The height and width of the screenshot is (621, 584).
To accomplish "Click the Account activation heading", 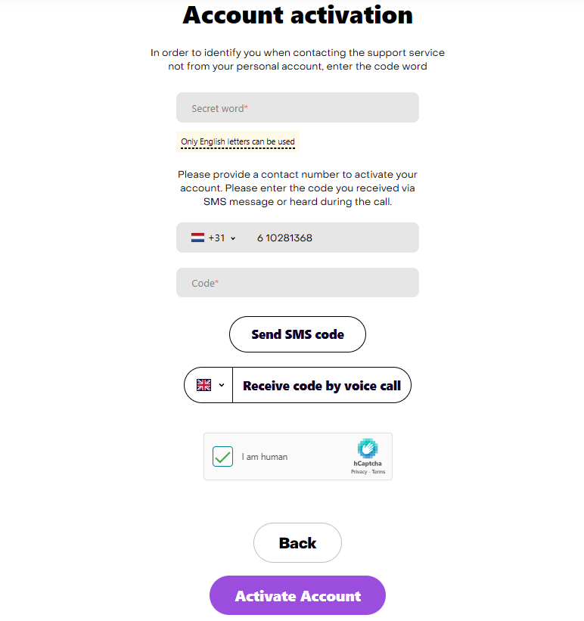I will (298, 15).
